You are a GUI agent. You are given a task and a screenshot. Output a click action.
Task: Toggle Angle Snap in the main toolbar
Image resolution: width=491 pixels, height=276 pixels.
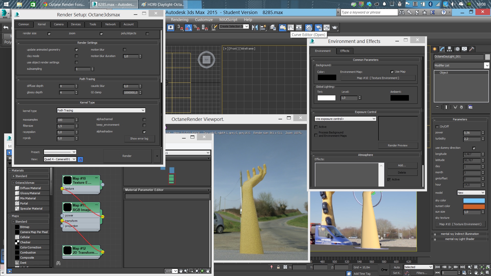tap(188, 28)
